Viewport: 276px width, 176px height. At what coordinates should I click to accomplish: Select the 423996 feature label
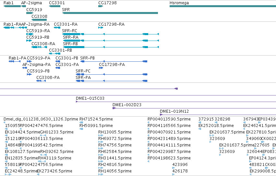[180, 165]
